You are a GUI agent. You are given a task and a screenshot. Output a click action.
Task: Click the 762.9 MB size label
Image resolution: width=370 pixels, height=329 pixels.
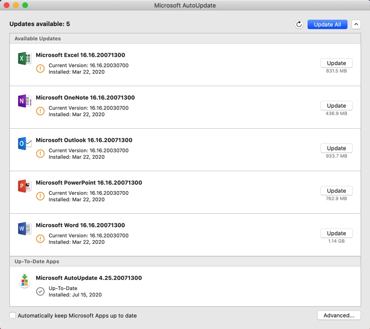336,199
